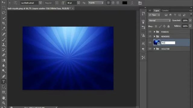Open the History panel icon

tap(143, 13)
